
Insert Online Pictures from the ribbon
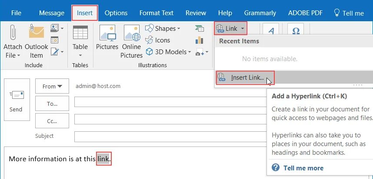(x=131, y=33)
